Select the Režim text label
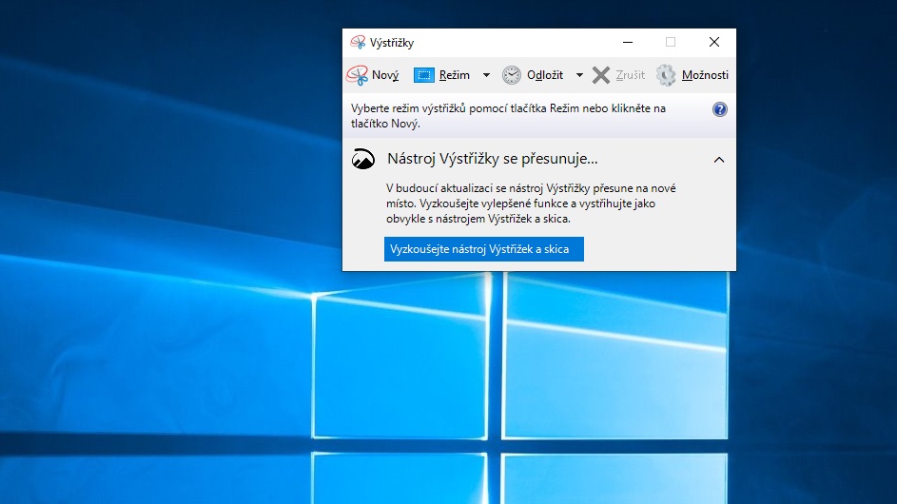897x504 pixels. [x=455, y=75]
